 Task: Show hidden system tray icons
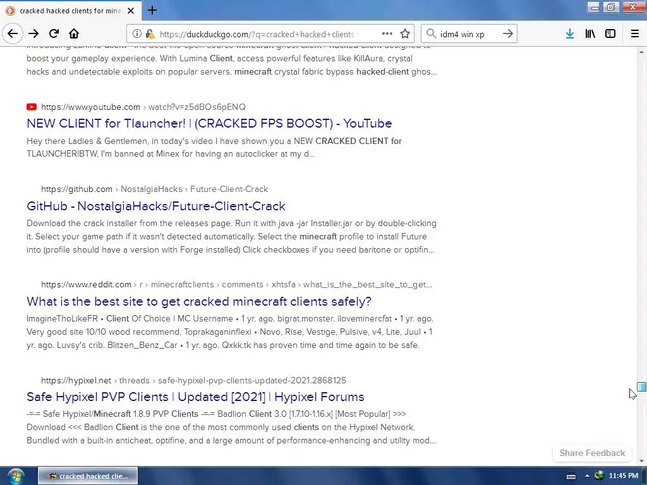(587, 476)
